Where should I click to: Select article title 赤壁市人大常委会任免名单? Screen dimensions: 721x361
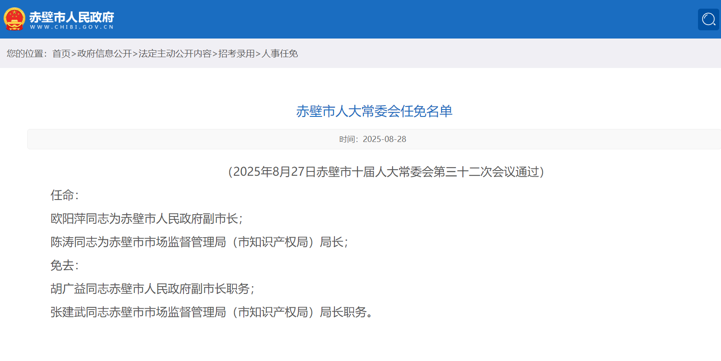pyautogui.click(x=374, y=111)
